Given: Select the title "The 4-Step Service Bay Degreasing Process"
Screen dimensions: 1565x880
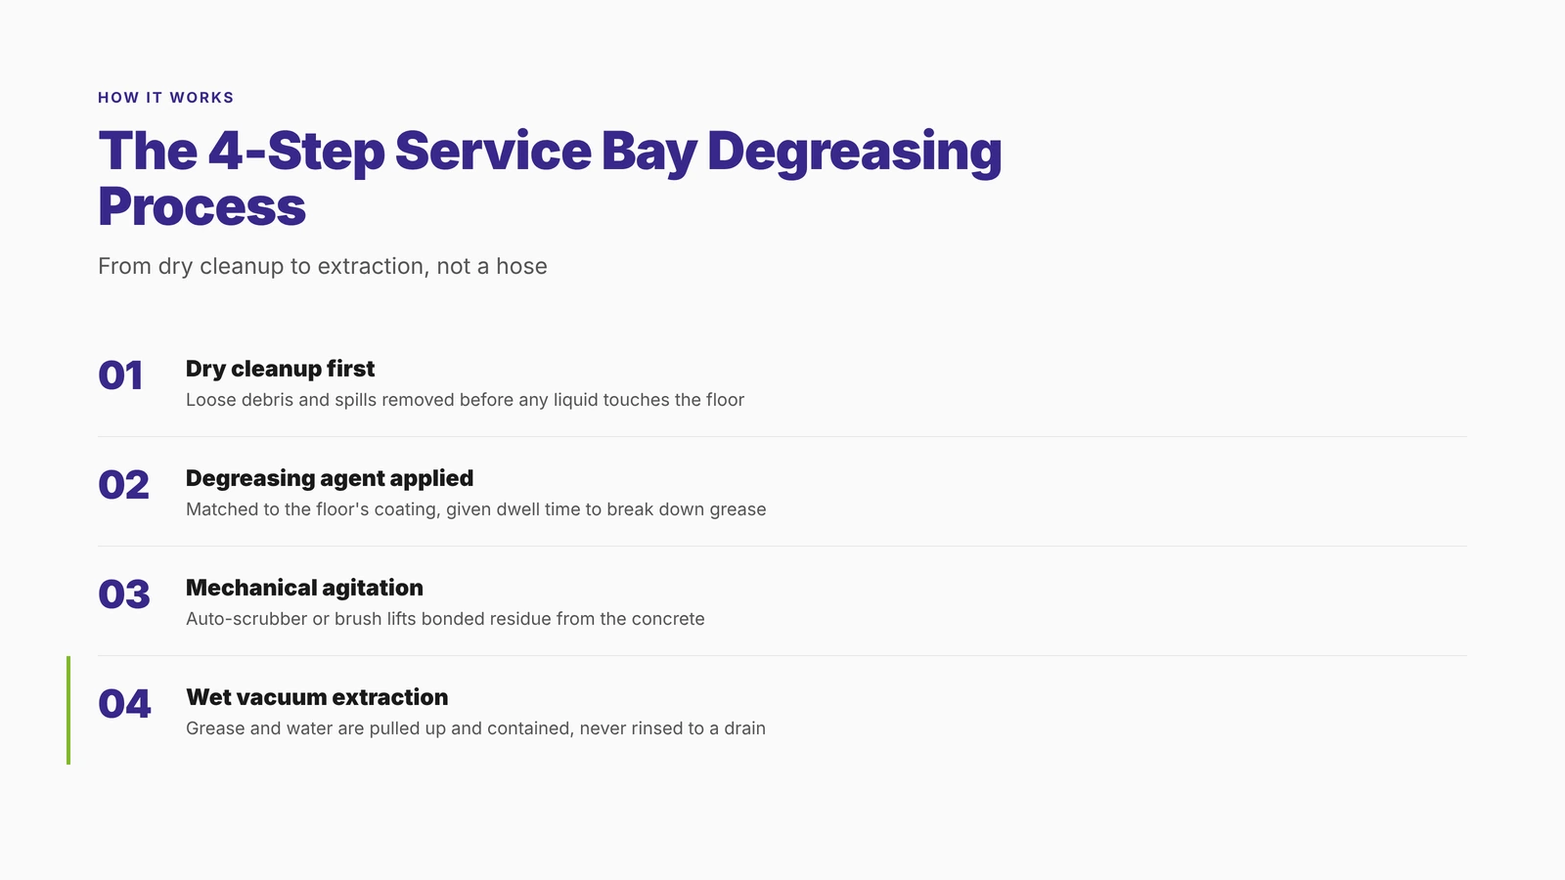Looking at the screenshot, I should pyautogui.click(x=550, y=178).
